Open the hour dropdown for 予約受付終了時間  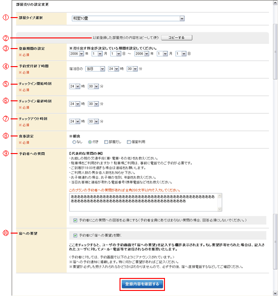(x=113, y=69)
